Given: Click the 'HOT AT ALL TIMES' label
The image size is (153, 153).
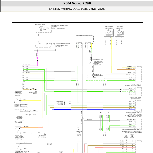Looking at the screenshot, I should click(x=40, y=24).
